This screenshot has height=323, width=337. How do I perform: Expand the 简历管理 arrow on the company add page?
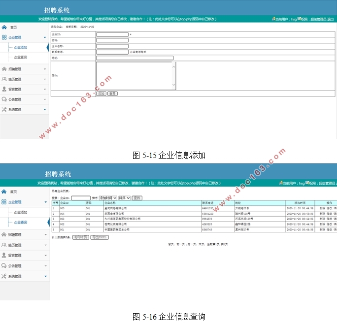tap(45, 79)
